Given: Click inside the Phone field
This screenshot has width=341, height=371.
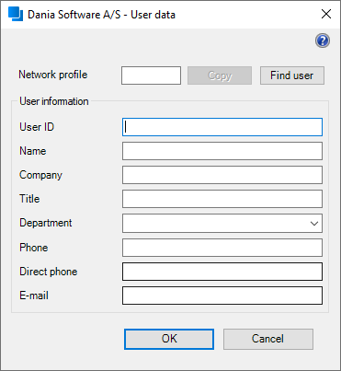Looking at the screenshot, I should coord(222,248).
